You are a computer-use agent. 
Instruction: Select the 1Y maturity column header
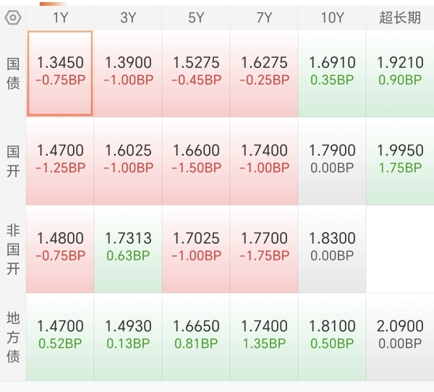point(60,18)
